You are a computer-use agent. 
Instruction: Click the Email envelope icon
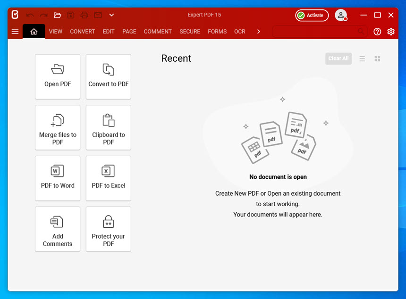[x=98, y=15]
